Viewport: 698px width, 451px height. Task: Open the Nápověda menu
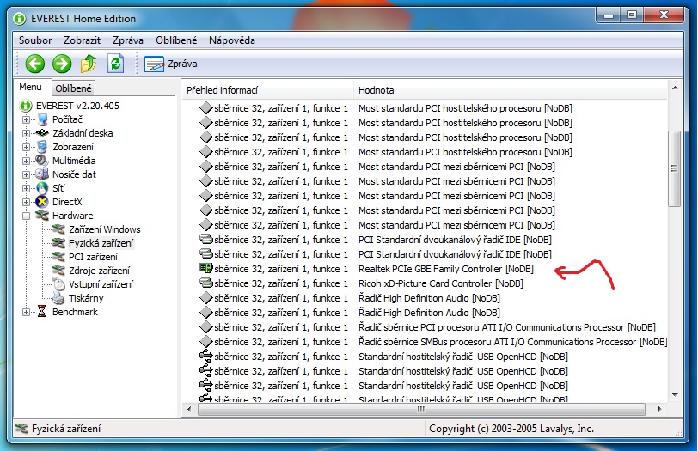click(x=232, y=40)
